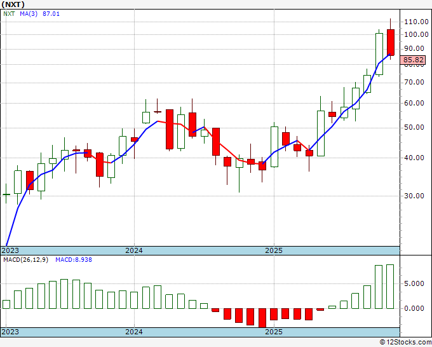Click the latest red candlestick near 100
The height and width of the screenshot is (347, 432).
click(x=391, y=42)
